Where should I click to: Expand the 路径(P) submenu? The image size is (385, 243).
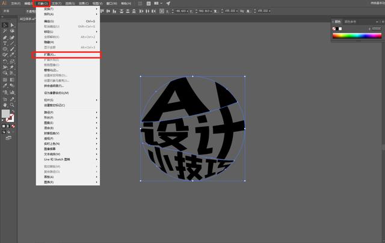coord(68,112)
